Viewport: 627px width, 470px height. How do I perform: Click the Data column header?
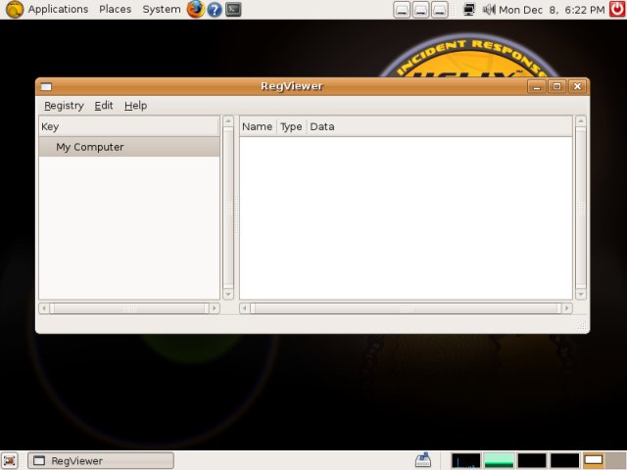pos(321,126)
